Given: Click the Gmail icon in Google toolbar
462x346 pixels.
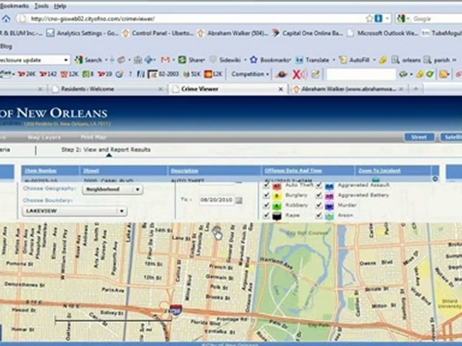Looking at the screenshot, I should [x=165, y=60].
